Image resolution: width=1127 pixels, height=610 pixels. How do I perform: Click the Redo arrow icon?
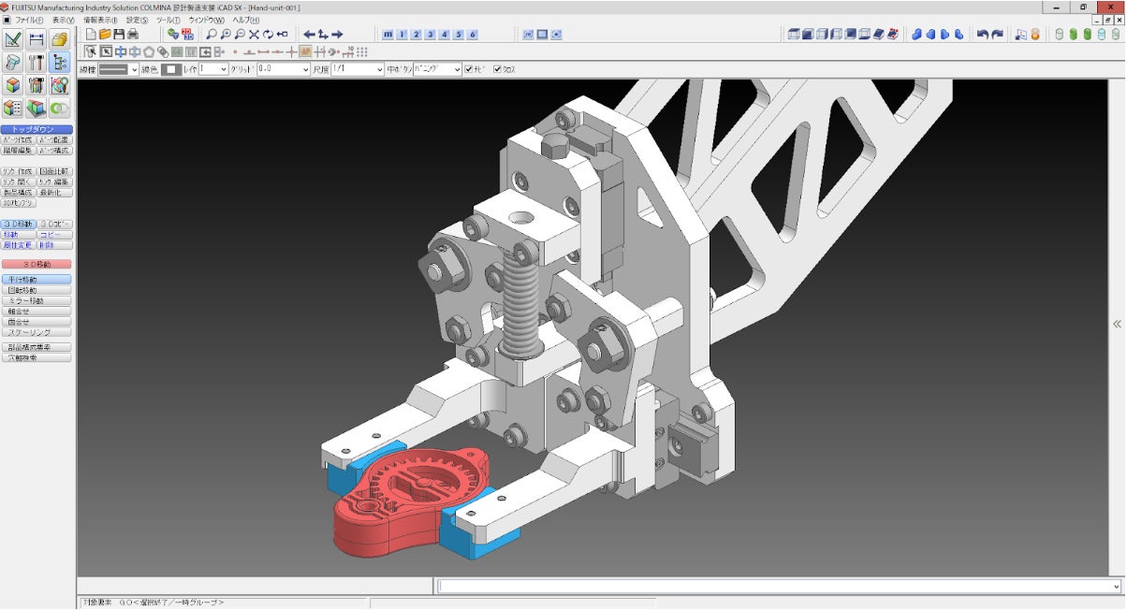(997, 35)
